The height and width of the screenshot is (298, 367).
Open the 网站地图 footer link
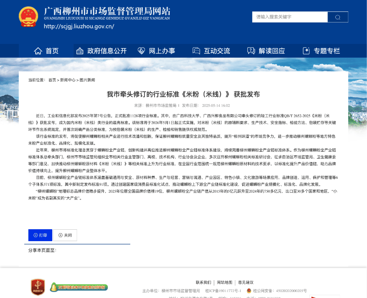point(225,282)
